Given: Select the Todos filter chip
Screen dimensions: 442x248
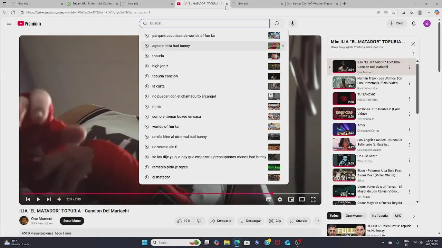Looking at the screenshot, I should click(334, 216).
